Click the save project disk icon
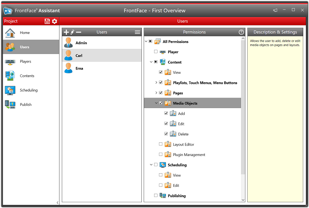This screenshot has width=309, height=208. (47, 21)
